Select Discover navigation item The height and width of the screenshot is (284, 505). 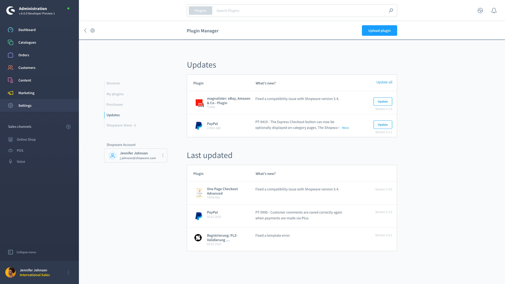point(113,83)
